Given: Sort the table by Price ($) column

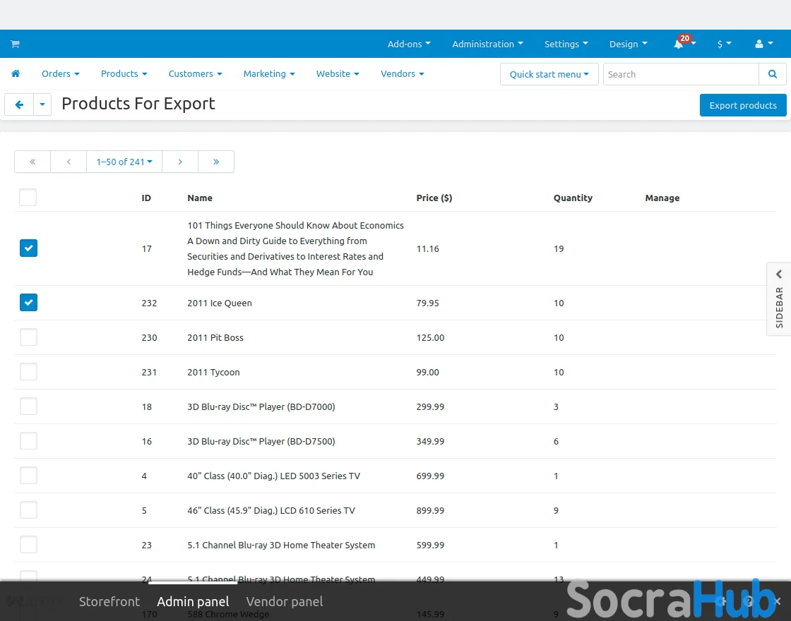Looking at the screenshot, I should point(434,198).
